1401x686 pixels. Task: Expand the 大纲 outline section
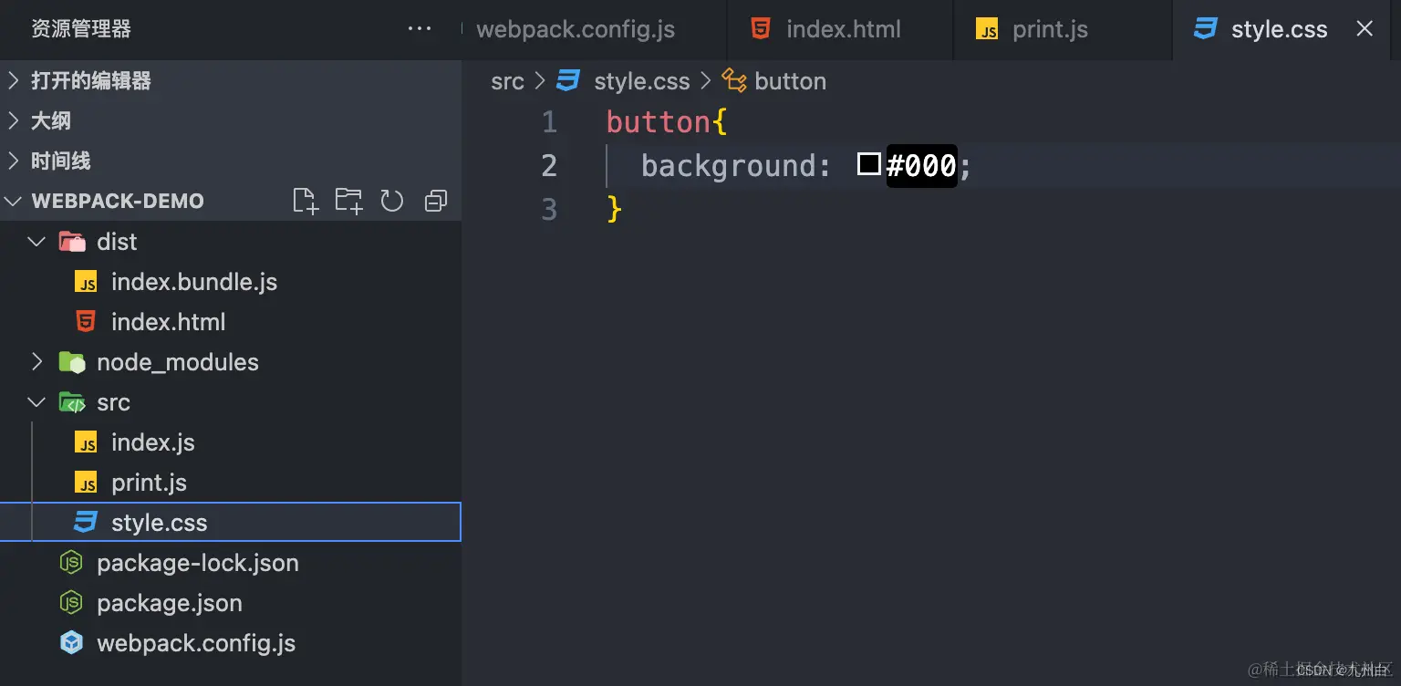click(x=13, y=121)
